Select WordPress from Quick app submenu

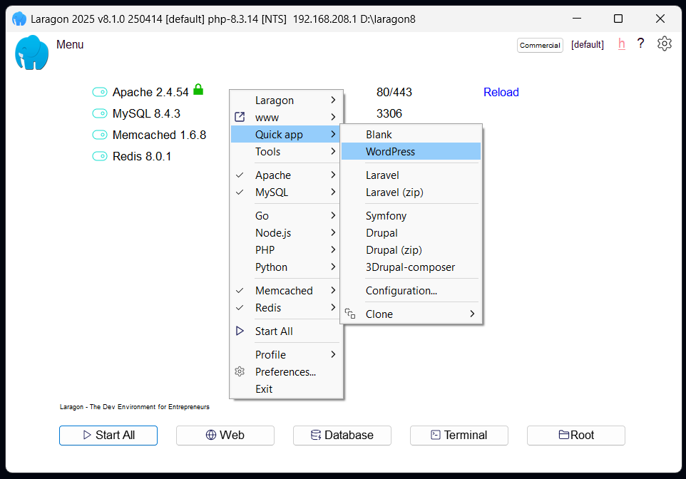[x=390, y=151]
